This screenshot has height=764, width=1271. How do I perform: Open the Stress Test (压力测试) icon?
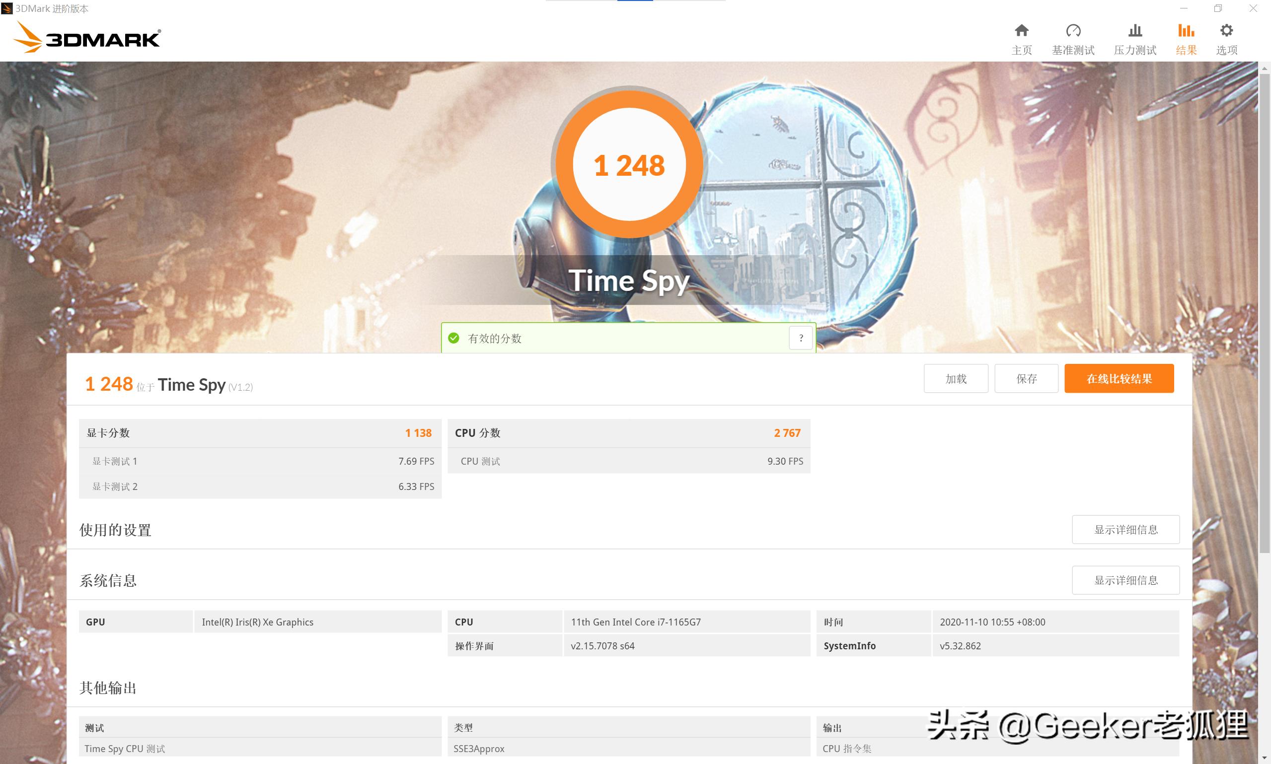click(x=1134, y=31)
